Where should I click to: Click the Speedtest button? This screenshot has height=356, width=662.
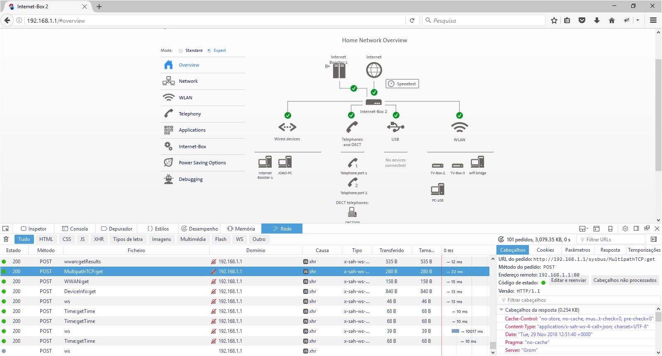[402, 84]
